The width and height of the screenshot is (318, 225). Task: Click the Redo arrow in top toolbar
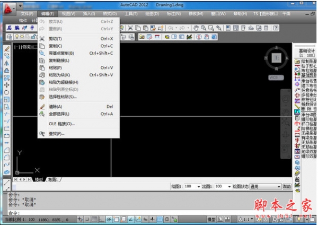[182, 28]
